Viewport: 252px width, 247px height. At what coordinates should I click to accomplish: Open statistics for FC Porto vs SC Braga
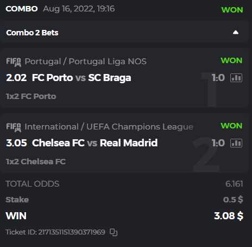236,78
